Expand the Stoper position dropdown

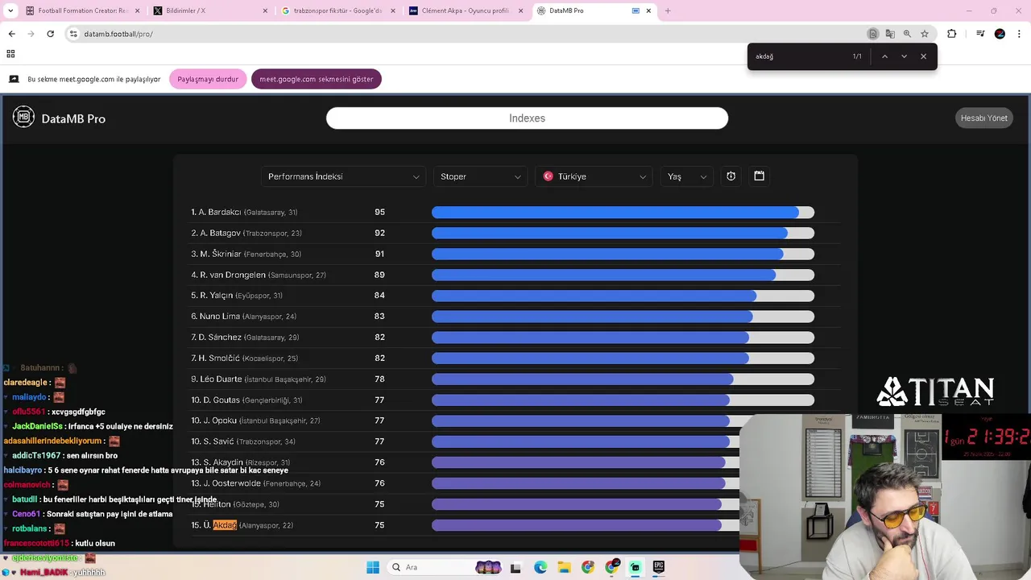(x=481, y=176)
